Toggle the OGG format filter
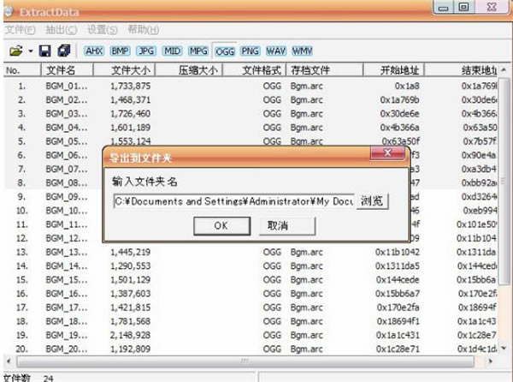Image resolution: width=513 pixels, height=382 pixels. click(224, 51)
